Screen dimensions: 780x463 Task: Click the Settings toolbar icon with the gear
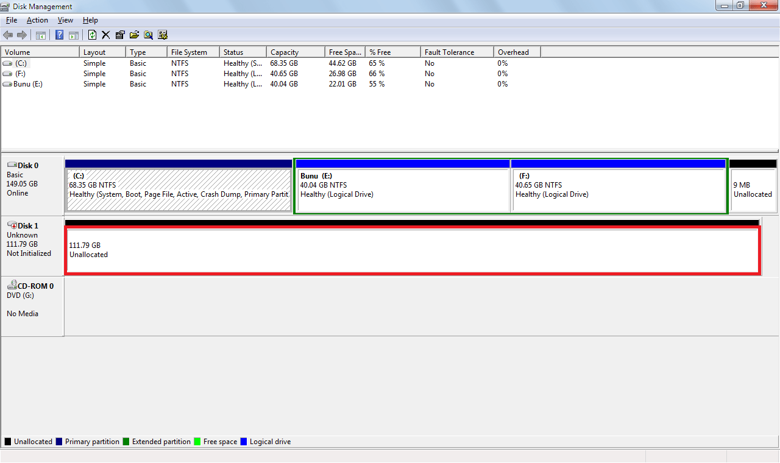162,35
